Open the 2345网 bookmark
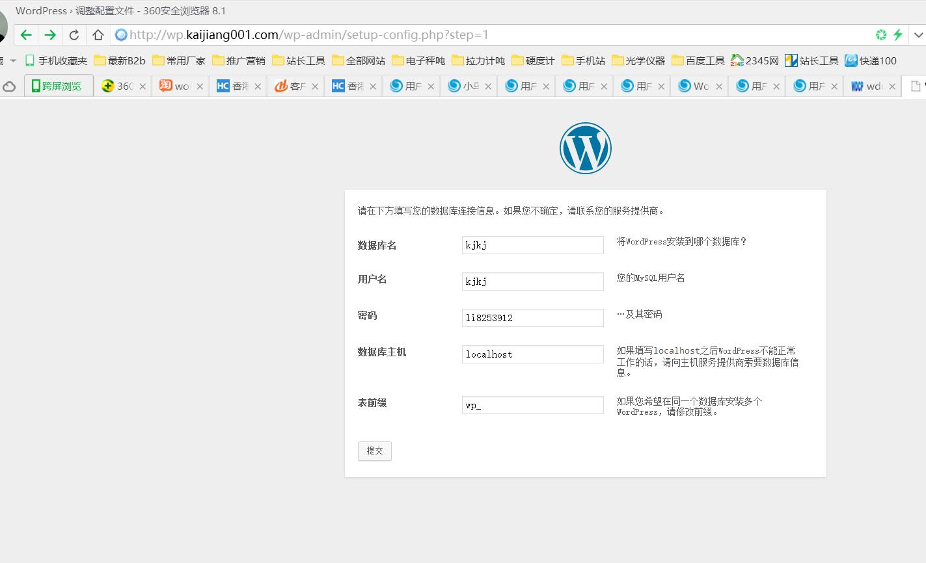This screenshot has width=926, height=563. point(755,60)
